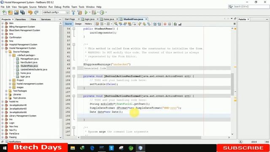Select the Source view button

(x=68, y=24)
